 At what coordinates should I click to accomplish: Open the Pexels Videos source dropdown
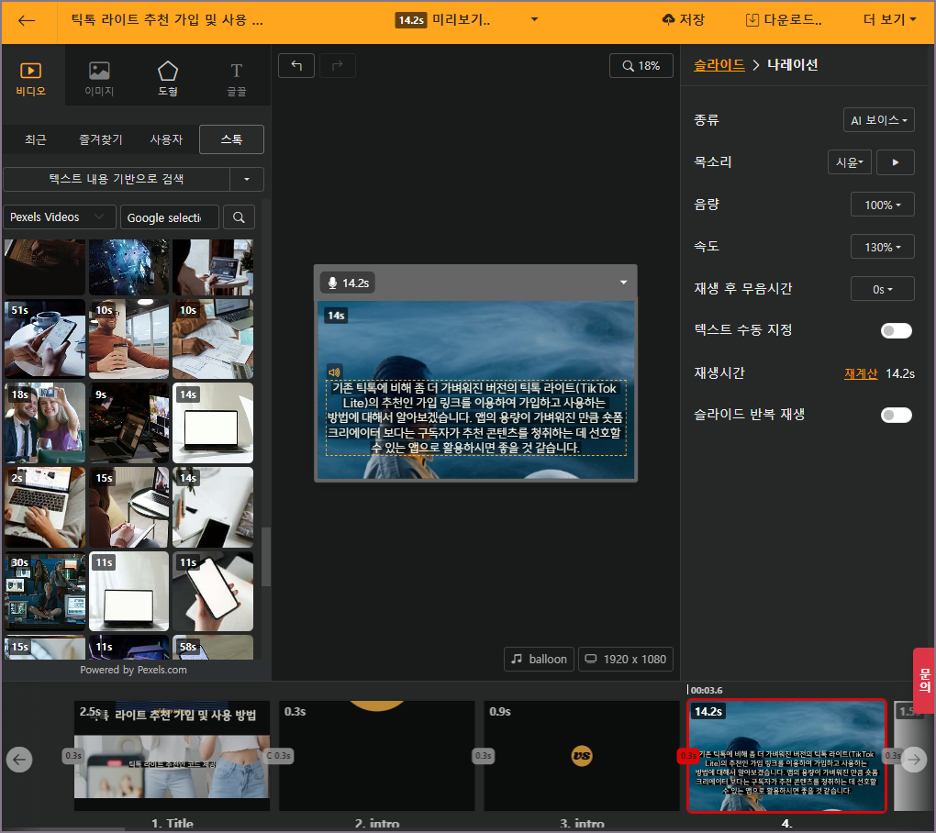[x=59, y=217]
